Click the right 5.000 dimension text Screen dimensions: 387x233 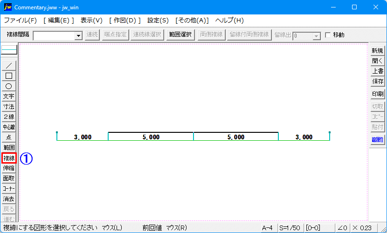click(236, 137)
